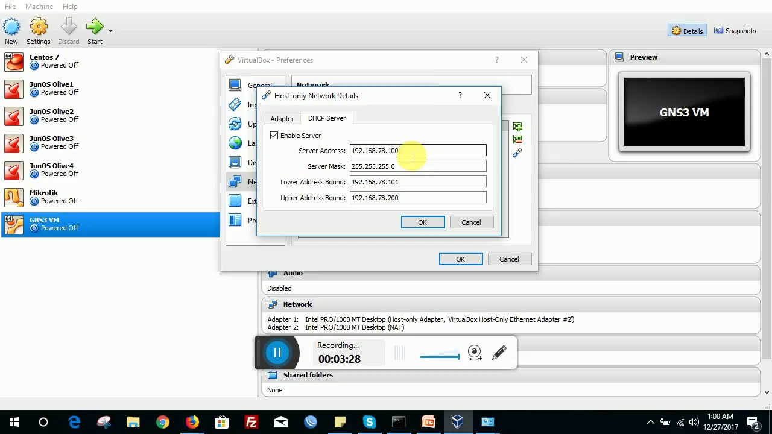Select the Mikrotik virtual machine
Image resolution: width=772 pixels, height=434 pixels.
(x=110, y=197)
